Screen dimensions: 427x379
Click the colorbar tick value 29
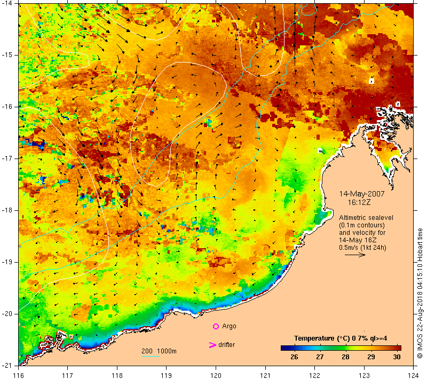coord(371,357)
